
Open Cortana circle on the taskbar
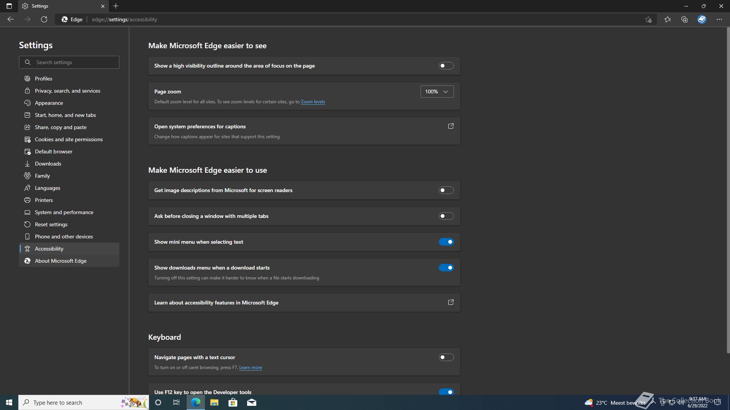click(x=158, y=402)
